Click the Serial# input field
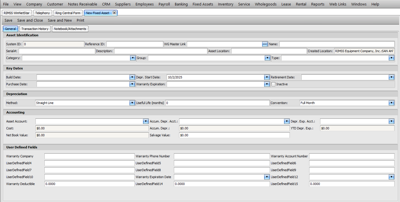 [x=57, y=51]
